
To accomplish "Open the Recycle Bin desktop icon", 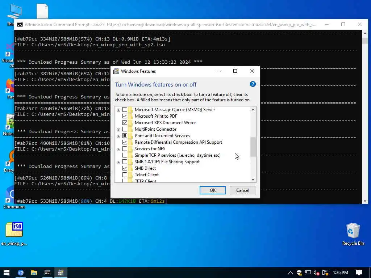I will 353,234.
